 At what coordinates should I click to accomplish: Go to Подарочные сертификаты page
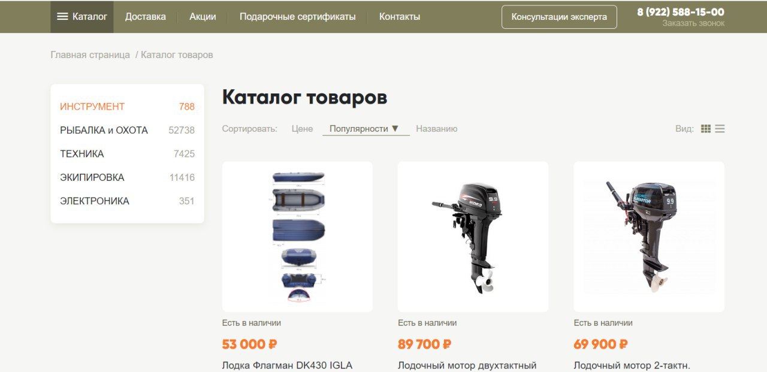click(297, 17)
